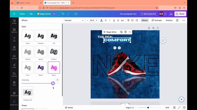197x110 pixels.
Task: Click the transparency checkerboard icon
Action: click(178, 20)
